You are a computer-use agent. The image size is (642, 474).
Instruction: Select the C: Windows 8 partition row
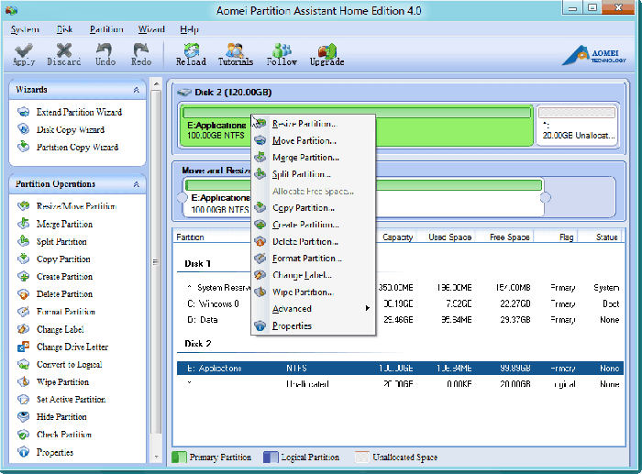click(213, 303)
